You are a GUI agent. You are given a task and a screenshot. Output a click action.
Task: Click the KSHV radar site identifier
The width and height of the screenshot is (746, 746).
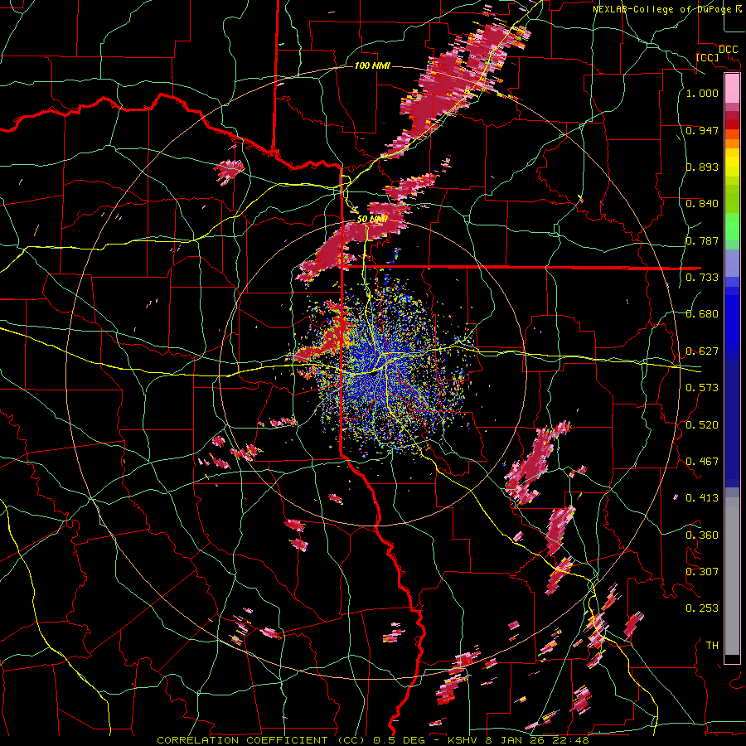point(464,740)
